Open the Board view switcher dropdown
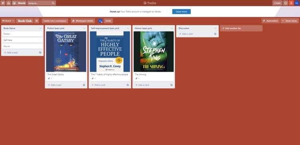The image size is (300, 145). pos(8,21)
